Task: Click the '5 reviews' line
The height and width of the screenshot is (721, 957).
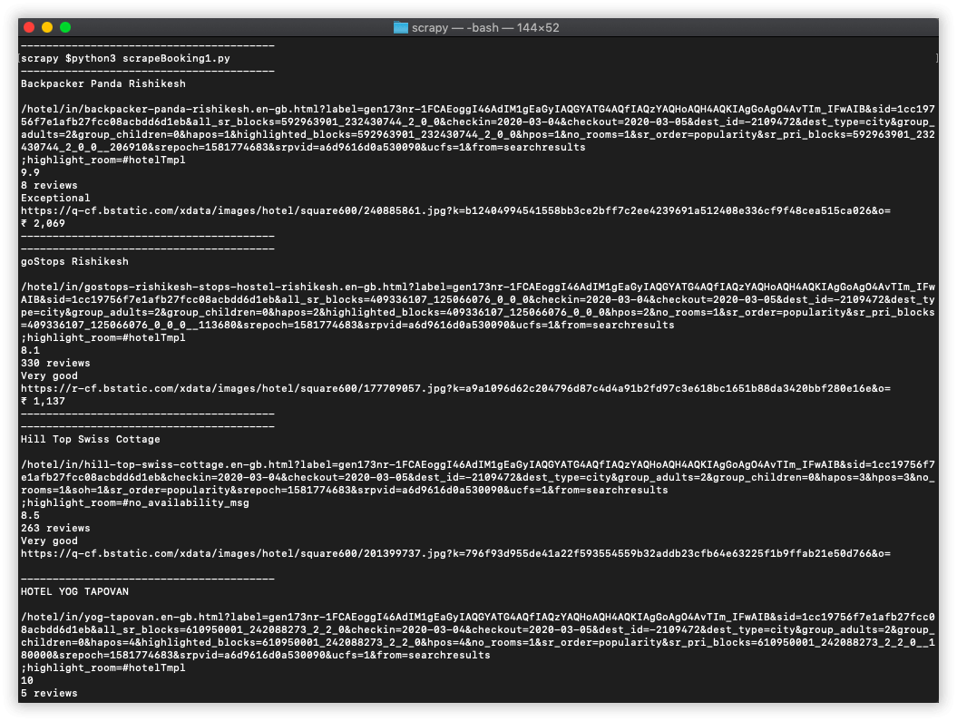Action: coord(49,694)
